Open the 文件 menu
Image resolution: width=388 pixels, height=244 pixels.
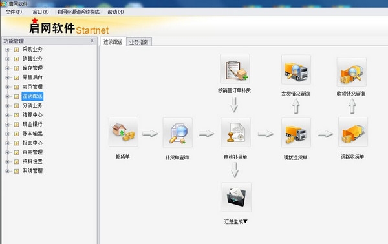[14, 12]
